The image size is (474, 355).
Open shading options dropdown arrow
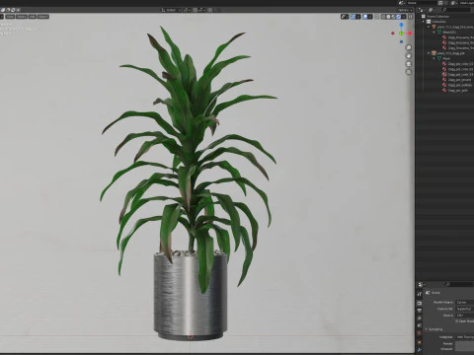click(x=404, y=17)
